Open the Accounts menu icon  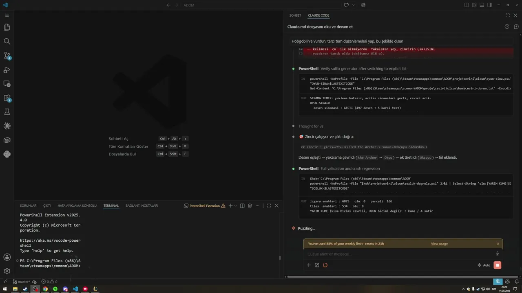pos(7,257)
